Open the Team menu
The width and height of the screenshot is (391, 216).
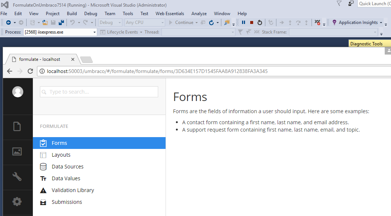(110, 14)
